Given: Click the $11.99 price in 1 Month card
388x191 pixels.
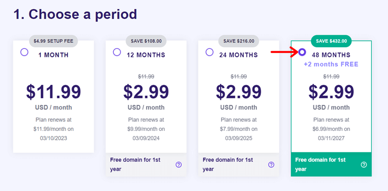Looking at the screenshot, I should pos(54,92).
